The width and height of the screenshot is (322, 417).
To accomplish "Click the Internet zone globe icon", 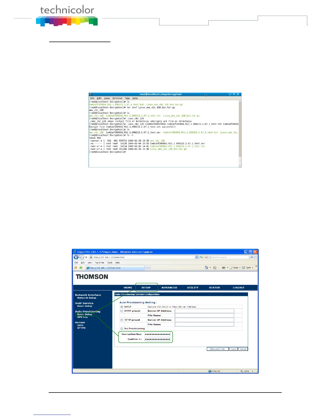I will click(x=210, y=371).
